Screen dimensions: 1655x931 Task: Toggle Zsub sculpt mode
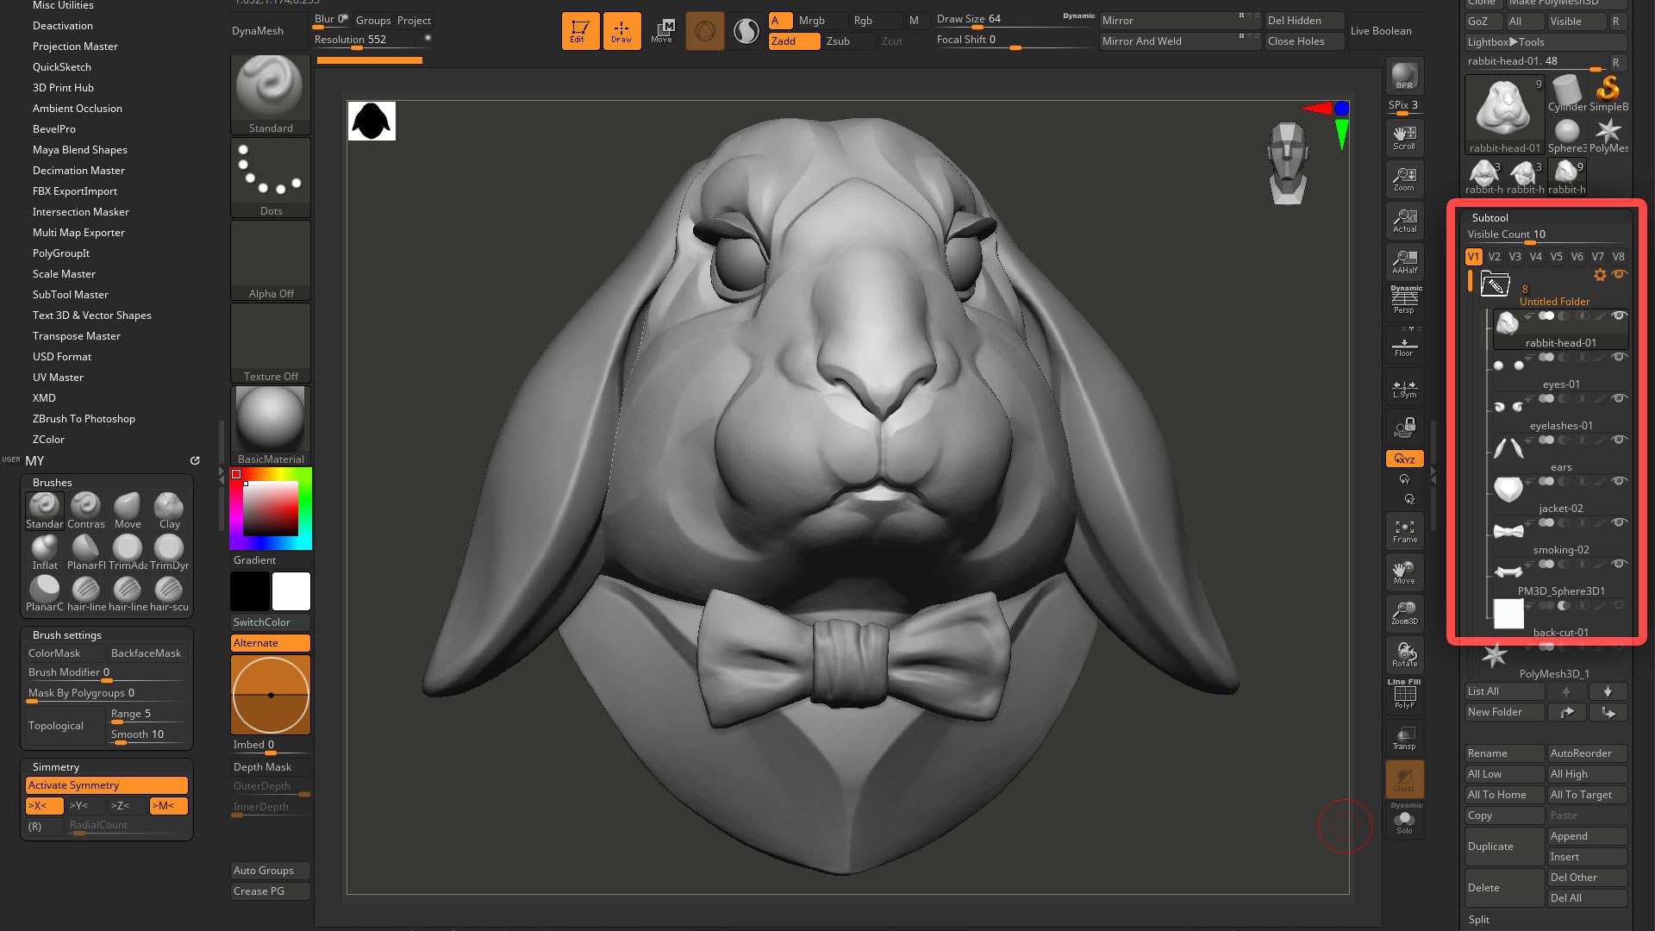[849, 41]
